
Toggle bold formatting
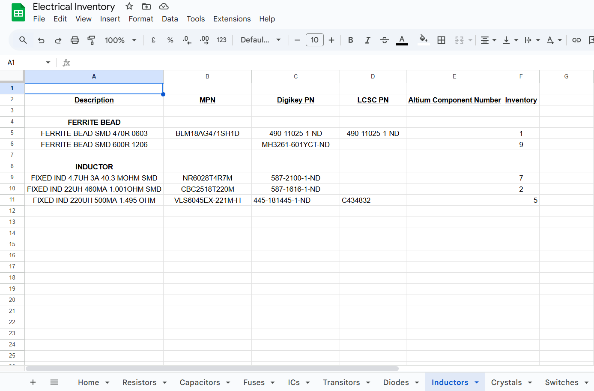[350, 40]
